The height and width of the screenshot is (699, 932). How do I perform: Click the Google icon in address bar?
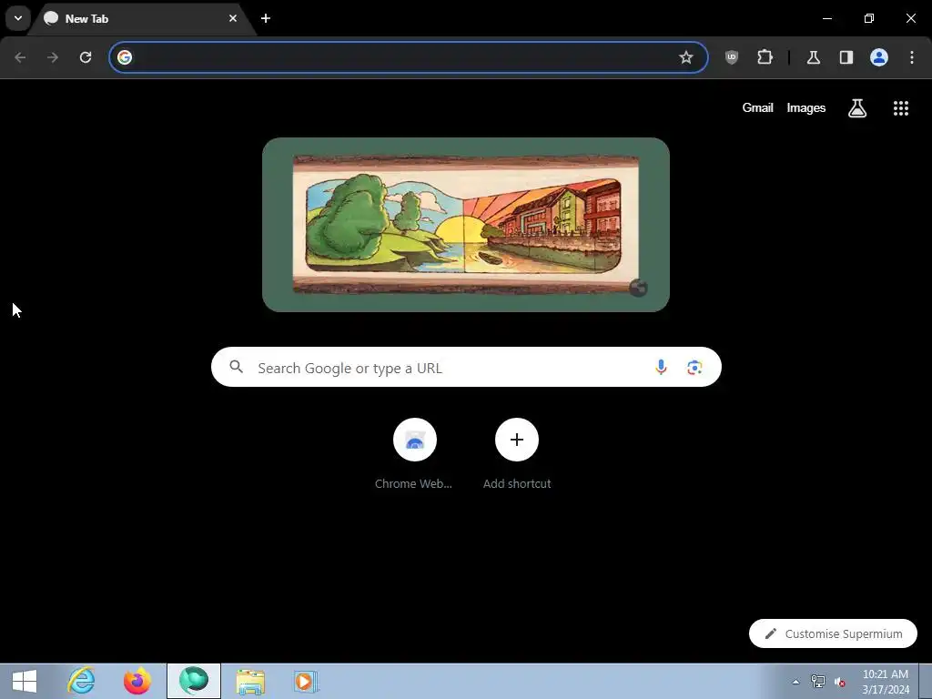tap(125, 57)
